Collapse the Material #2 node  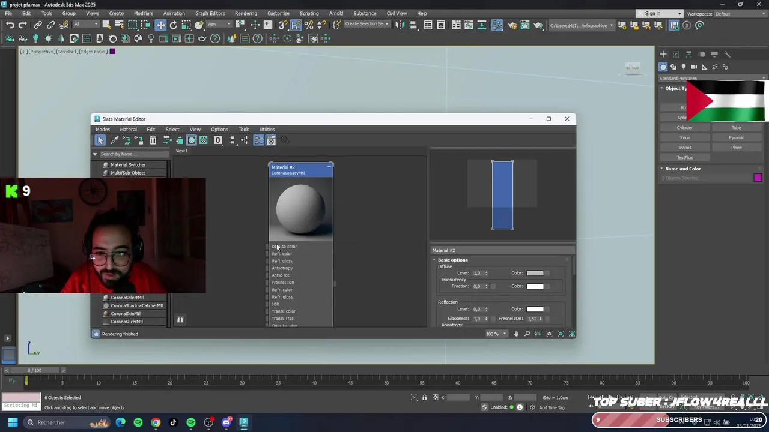329,167
